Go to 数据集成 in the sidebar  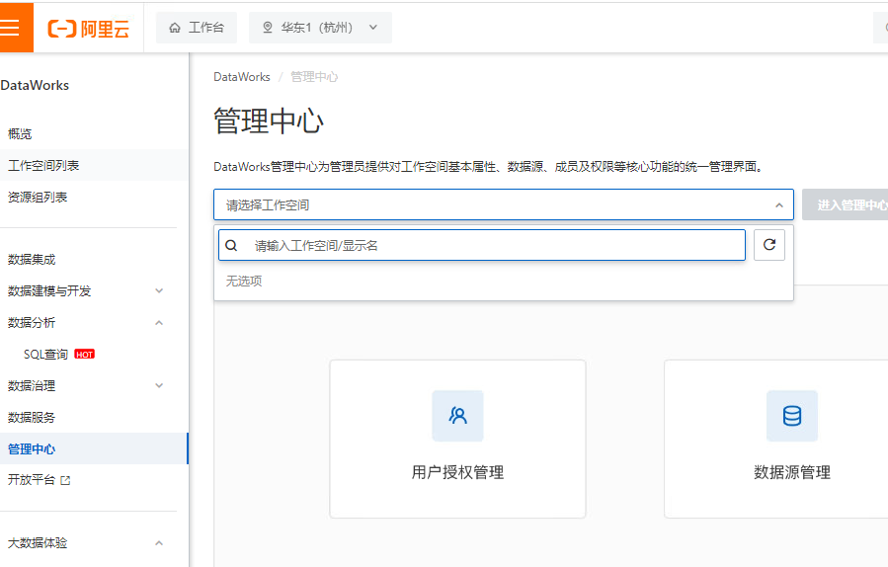click(x=32, y=260)
